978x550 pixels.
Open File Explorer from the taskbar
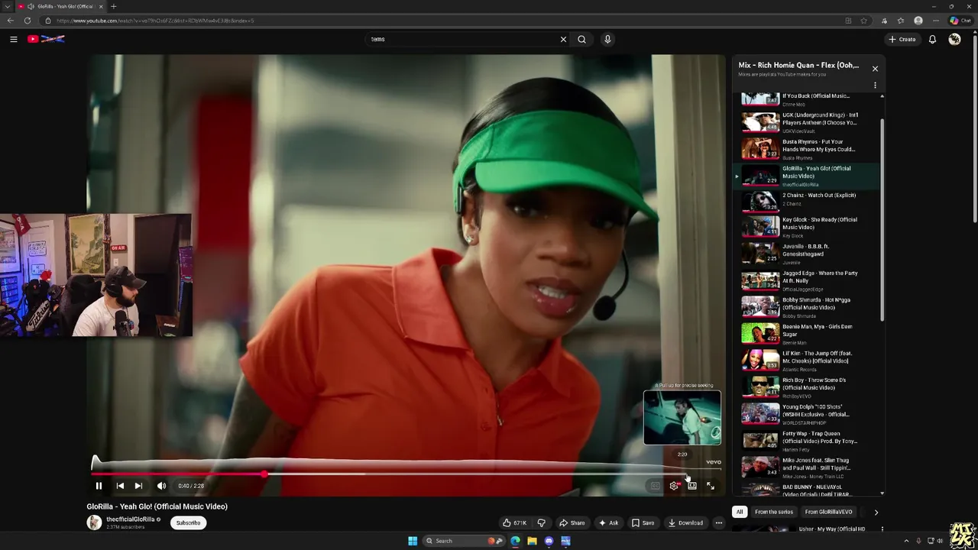click(532, 541)
